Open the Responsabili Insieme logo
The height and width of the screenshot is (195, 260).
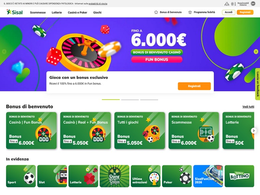coord(243,4)
